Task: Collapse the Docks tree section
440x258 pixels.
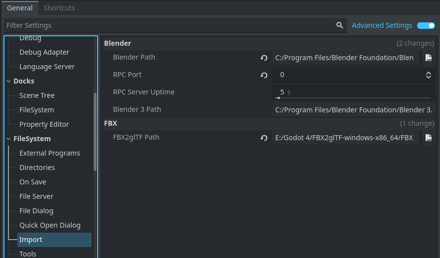Action: (8, 81)
